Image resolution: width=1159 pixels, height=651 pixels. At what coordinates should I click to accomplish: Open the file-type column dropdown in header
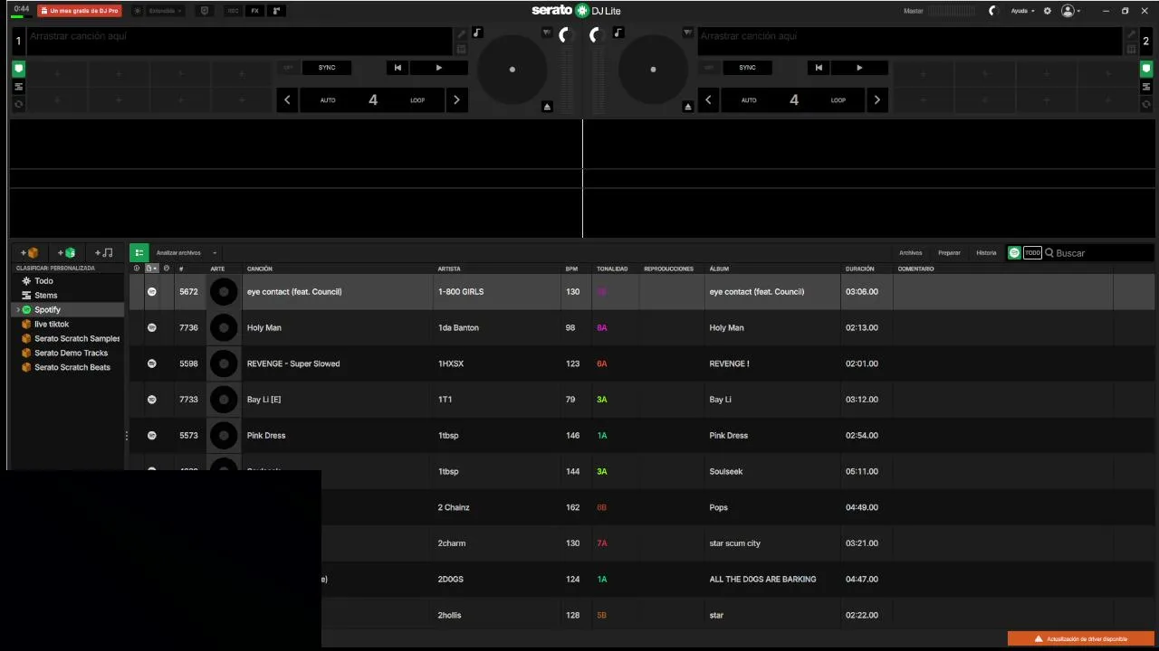[152, 269]
